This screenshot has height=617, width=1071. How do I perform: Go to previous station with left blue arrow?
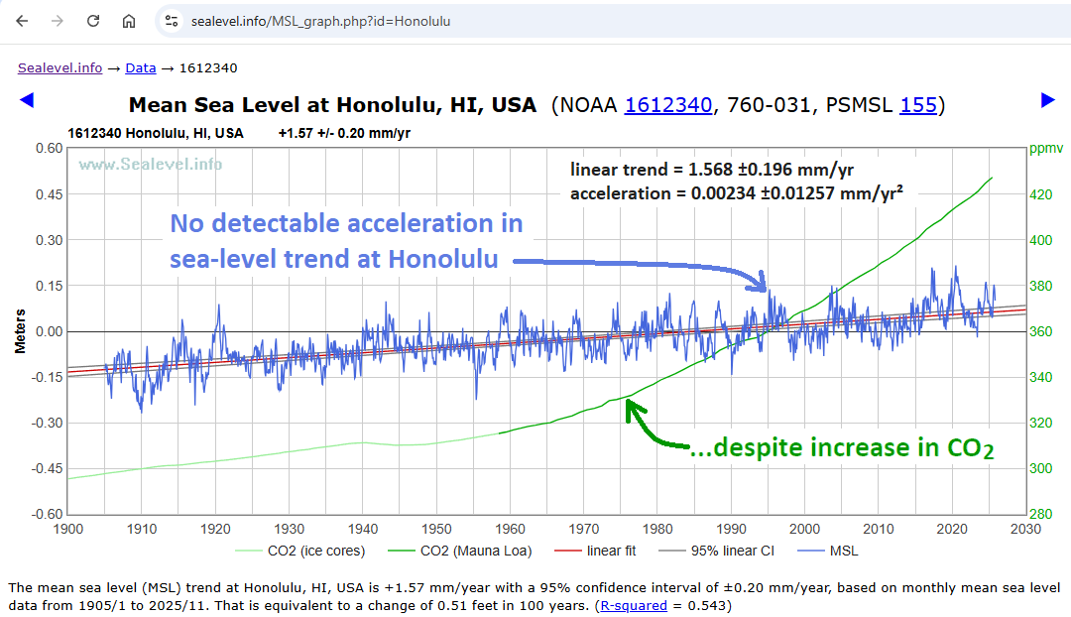coord(27,99)
